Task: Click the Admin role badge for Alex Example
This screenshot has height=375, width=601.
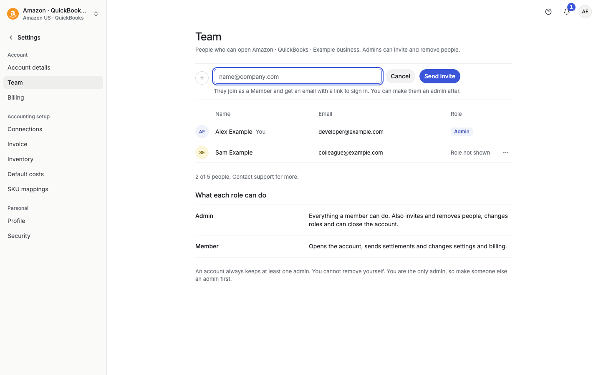Action: point(462,132)
